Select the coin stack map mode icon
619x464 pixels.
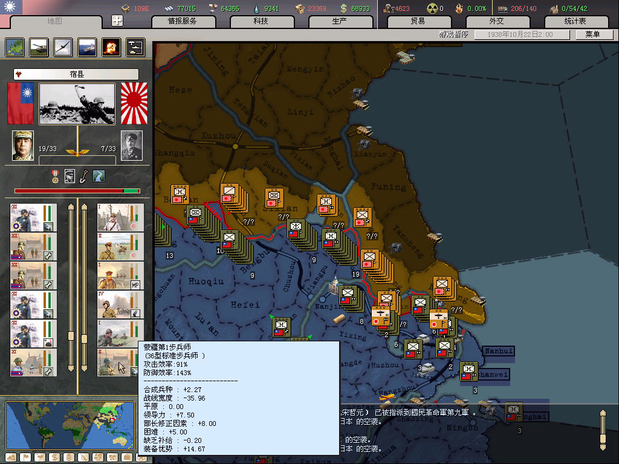[69, 458]
